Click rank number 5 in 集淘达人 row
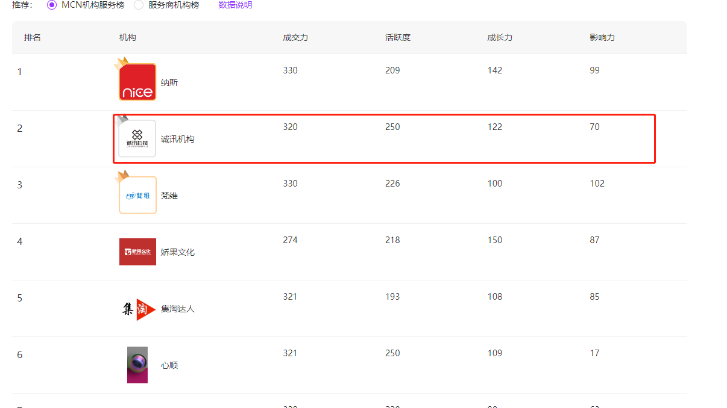The height and width of the screenshot is (408, 727). (x=20, y=298)
